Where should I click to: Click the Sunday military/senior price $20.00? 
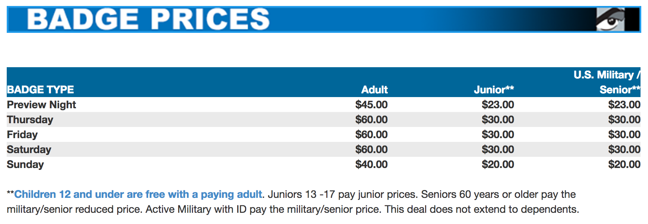click(624, 164)
